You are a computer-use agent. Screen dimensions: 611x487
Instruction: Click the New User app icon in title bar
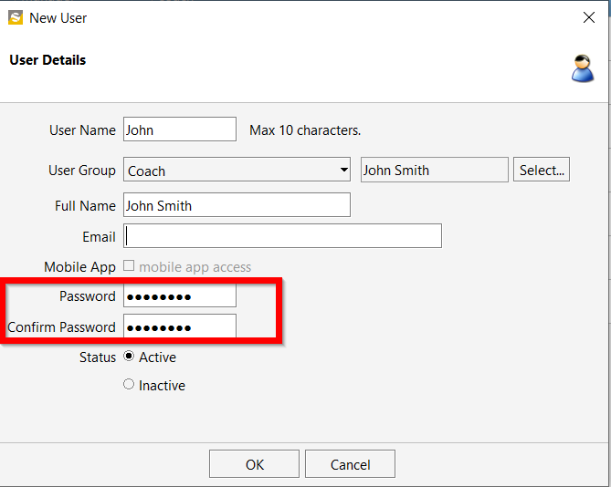(x=16, y=18)
